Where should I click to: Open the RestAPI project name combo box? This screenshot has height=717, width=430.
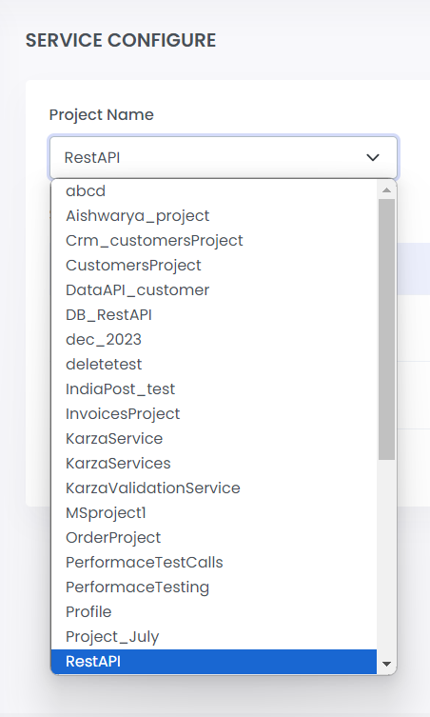[x=224, y=157]
